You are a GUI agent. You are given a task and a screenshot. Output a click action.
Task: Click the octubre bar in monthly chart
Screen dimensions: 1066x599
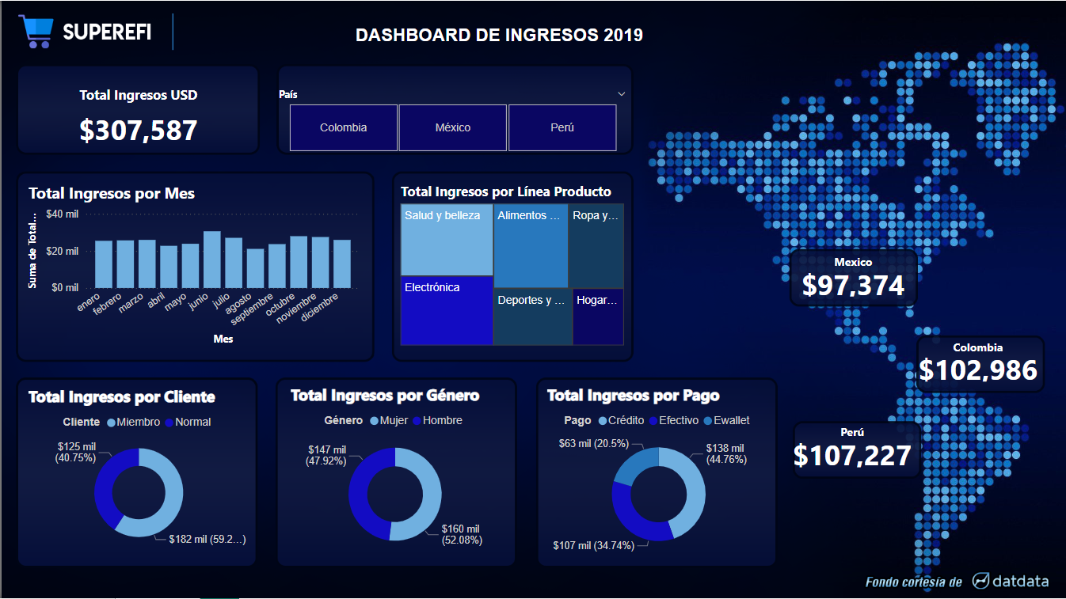[299, 262]
